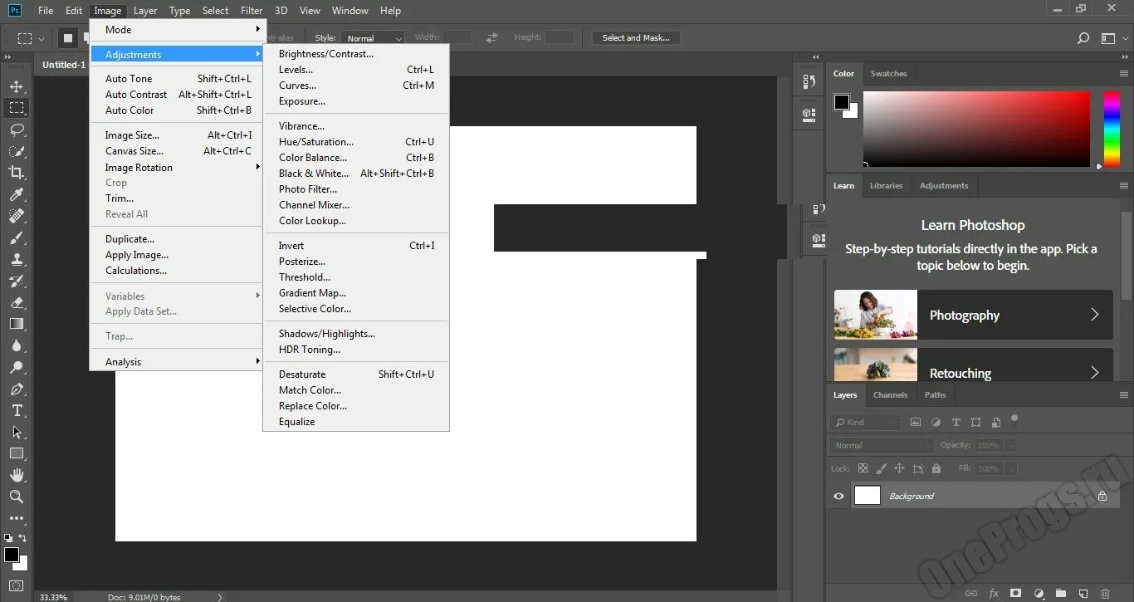
Task: Swap foreground and background colors
Action: pos(22,539)
